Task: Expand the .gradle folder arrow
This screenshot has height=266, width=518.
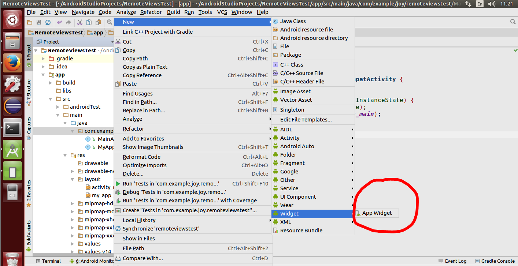Action: (43, 59)
